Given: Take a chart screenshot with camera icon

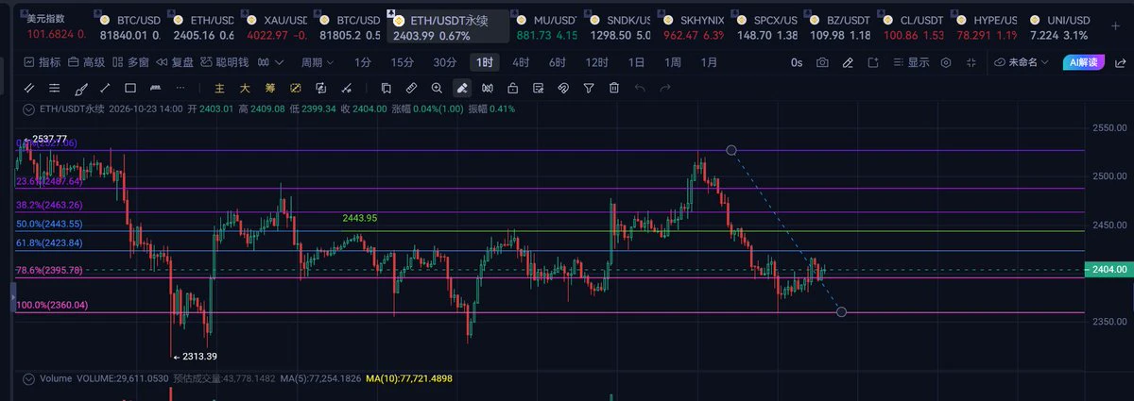Looking at the screenshot, I should click(x=822, y=62).
